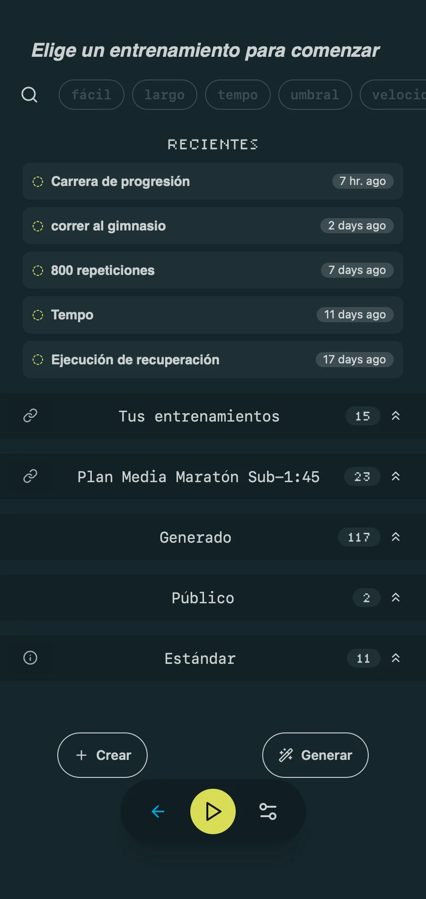Open the sliders settings icon
This screenshot has height=899, width=426.
point(268,811)
